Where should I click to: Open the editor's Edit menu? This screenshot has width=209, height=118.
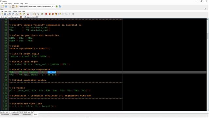6,11
